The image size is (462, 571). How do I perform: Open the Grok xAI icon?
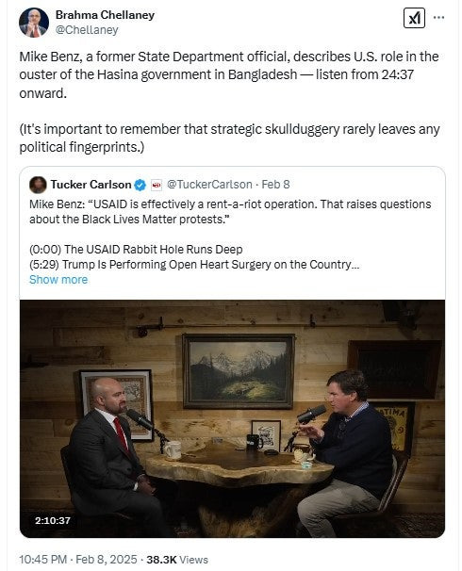click(414, 18)
